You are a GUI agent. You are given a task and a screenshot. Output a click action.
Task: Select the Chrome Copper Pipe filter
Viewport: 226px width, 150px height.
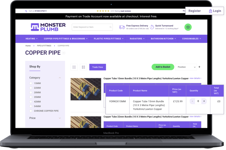[44, 111]
